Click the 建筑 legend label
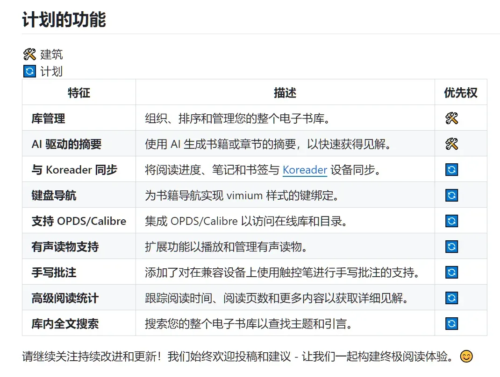Screen dimensions: 500x377 (51, 55)
